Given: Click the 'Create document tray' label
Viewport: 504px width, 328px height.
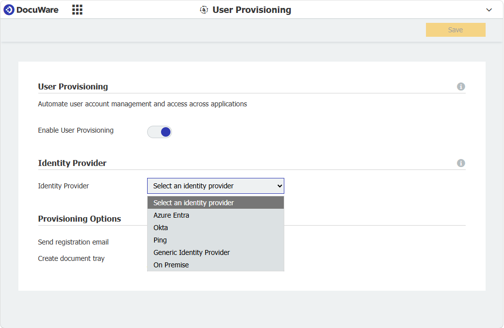Looking at the screenshot, I should pos(71,258).
